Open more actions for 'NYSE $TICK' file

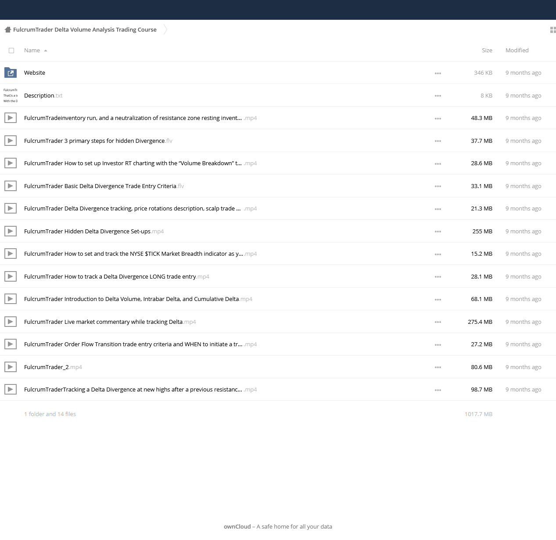click(438, 254)
